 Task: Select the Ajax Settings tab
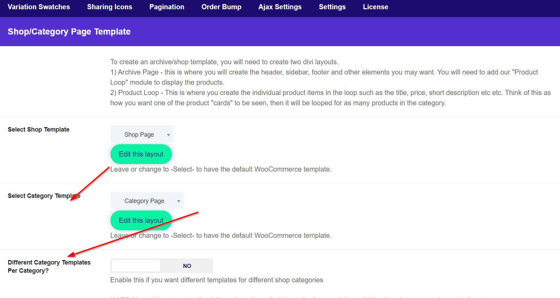coord(280,7)
